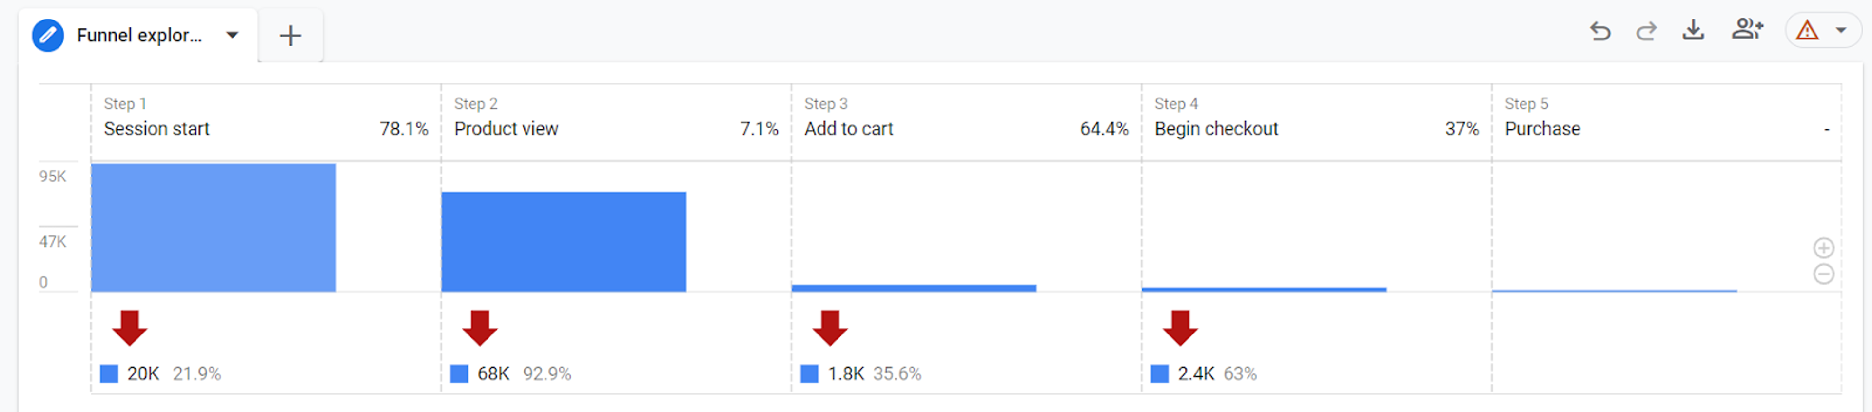Click the Session start funnel bar

click(x=214, y=227)
